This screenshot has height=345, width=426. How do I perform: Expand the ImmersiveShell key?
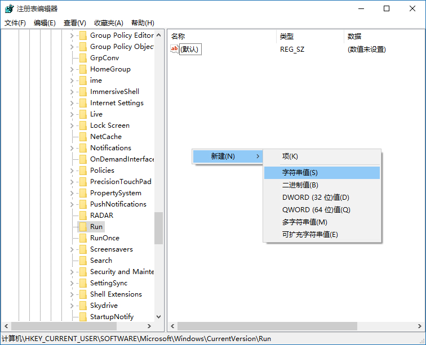[x=72, y=92]
